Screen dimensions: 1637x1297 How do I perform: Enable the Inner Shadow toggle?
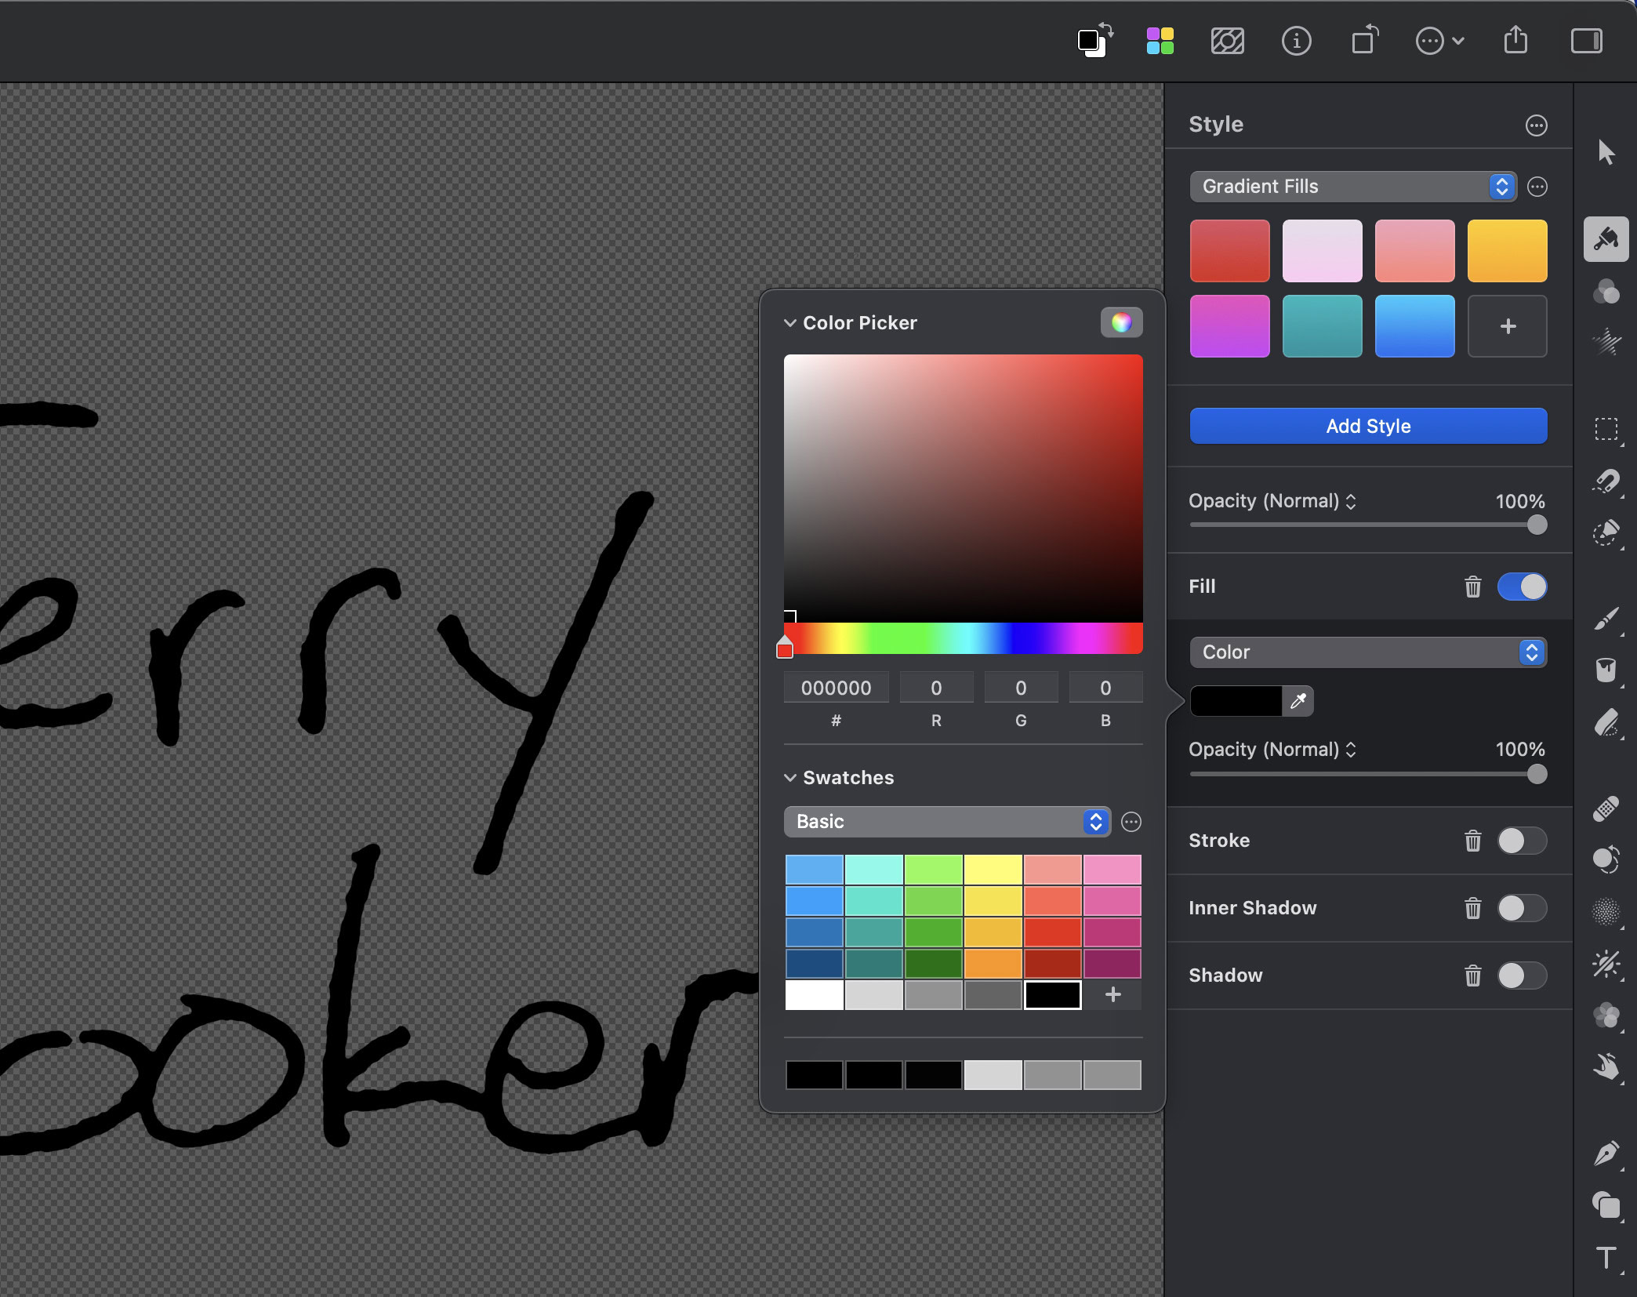click(1522, 908)
